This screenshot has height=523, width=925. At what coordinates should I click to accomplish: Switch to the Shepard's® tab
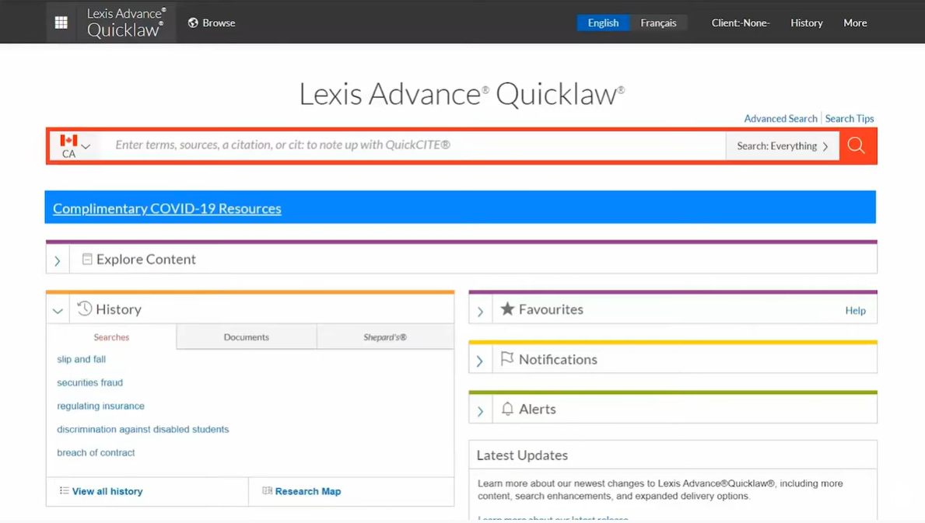(385, 337)
